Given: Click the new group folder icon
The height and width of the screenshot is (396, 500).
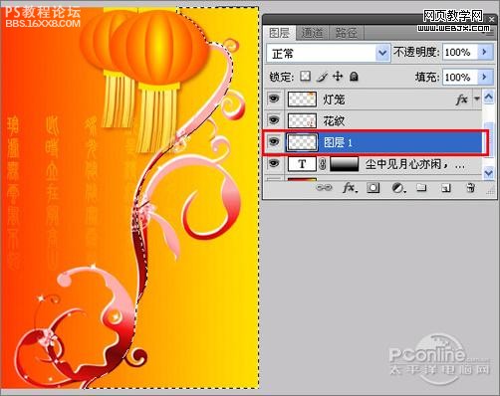Looking at the screenshot, I should 421,188.
